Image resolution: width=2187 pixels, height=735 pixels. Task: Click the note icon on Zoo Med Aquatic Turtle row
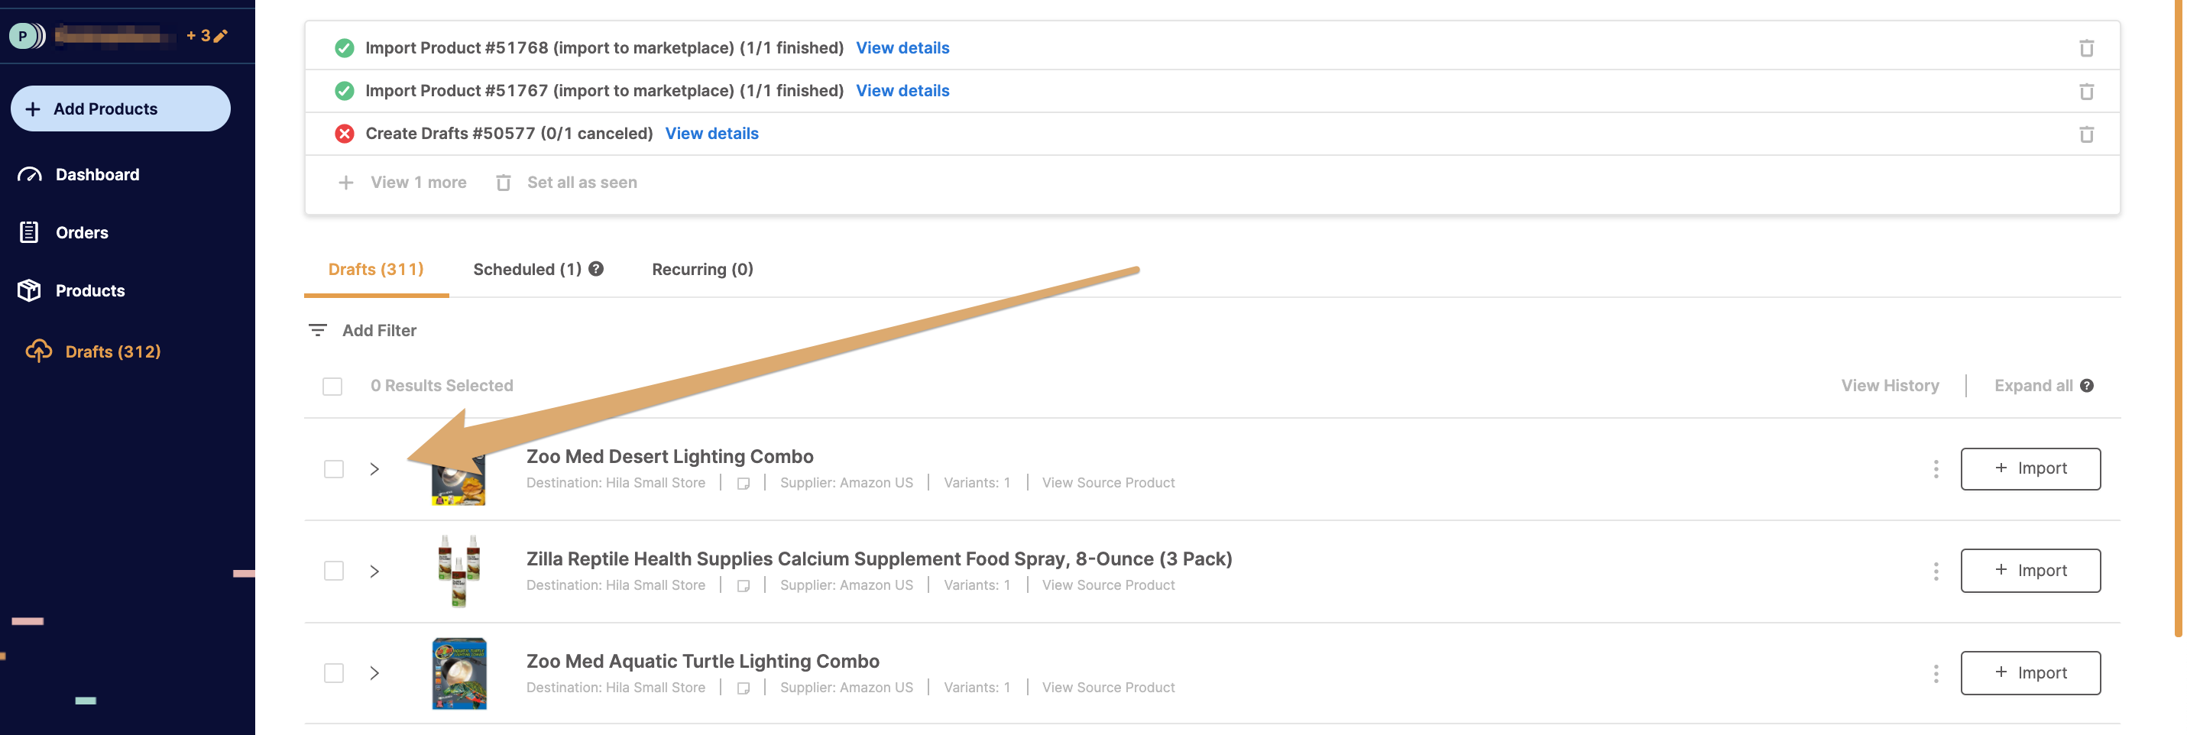(x=743, y=688)
